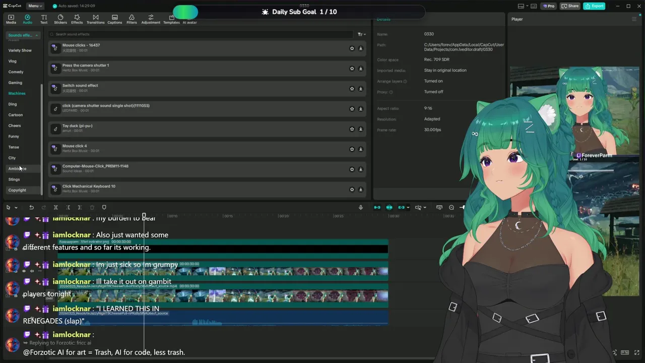The image size is (645, 363).
Task: Open the Captions tab
Action: (x=115, y=19)
